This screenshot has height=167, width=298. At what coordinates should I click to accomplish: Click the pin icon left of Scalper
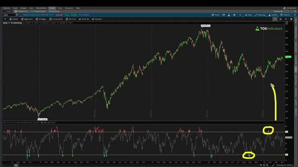(5, 19)
